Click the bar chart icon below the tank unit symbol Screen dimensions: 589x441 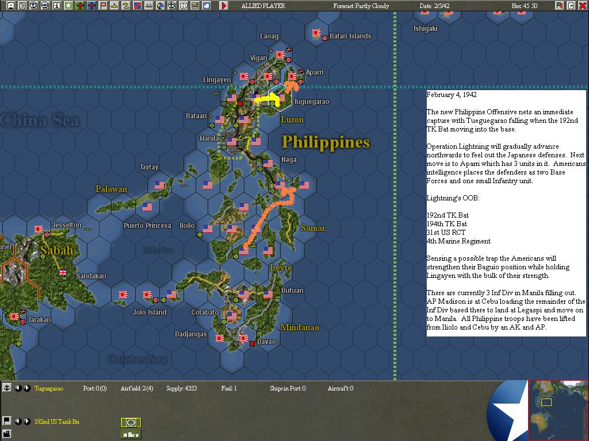131,435
